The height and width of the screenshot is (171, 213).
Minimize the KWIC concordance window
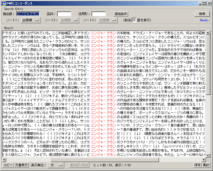200,3
